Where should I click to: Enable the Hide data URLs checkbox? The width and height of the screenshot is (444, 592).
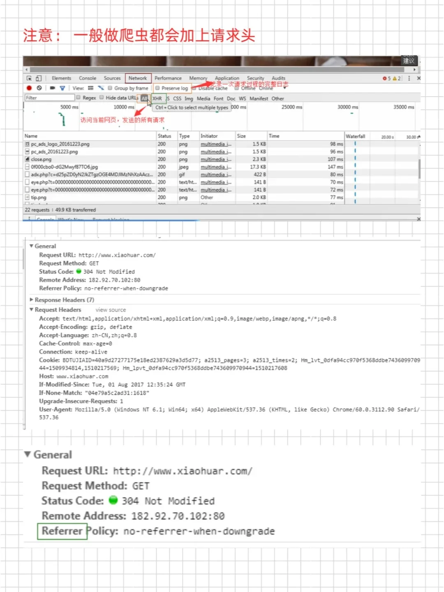pos(102,97)
